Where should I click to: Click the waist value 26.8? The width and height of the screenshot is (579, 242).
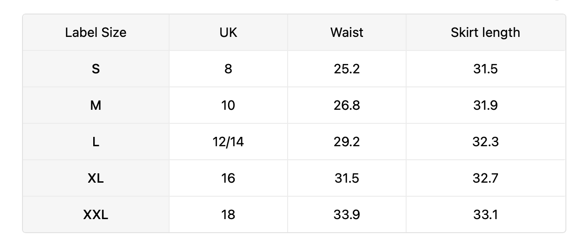point(347,105)
